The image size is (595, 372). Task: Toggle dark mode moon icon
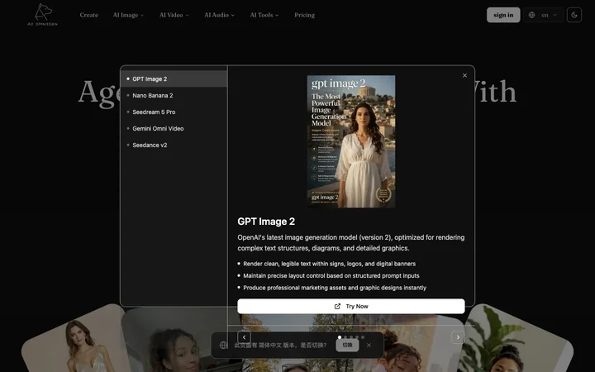pos(574,15)
